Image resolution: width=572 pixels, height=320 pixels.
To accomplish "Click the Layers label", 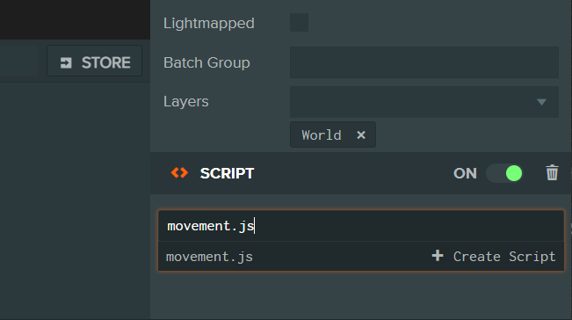I will (186, 102).
